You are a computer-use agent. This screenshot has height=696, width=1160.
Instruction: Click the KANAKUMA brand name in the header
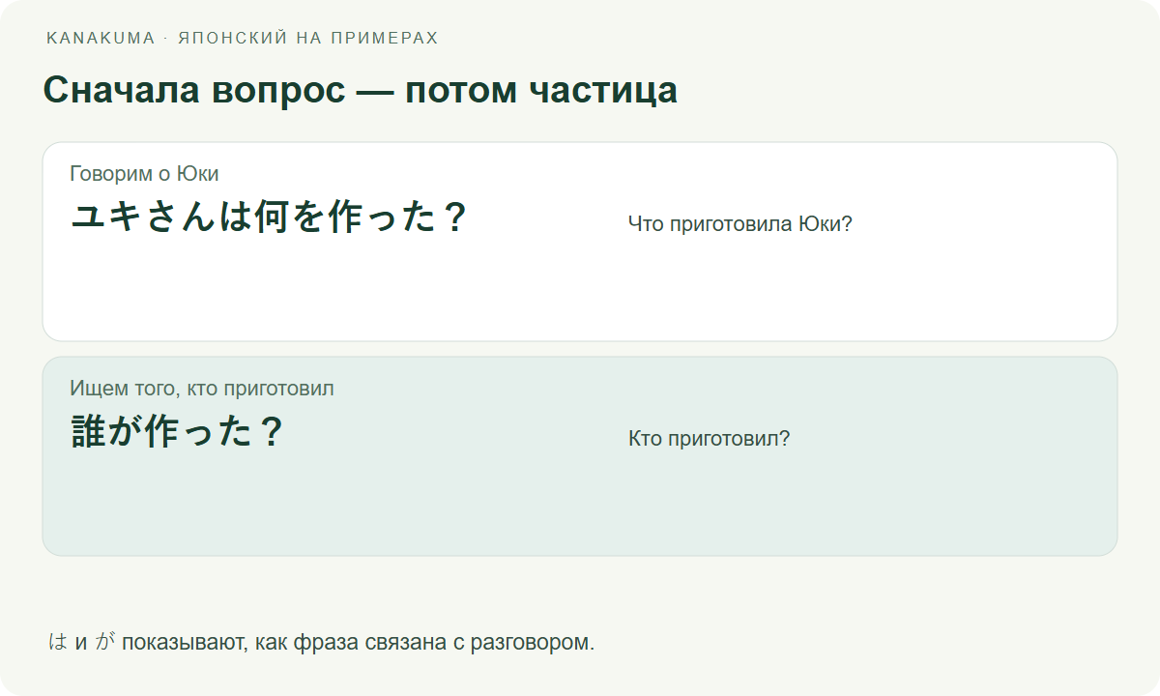click(101, 39)
